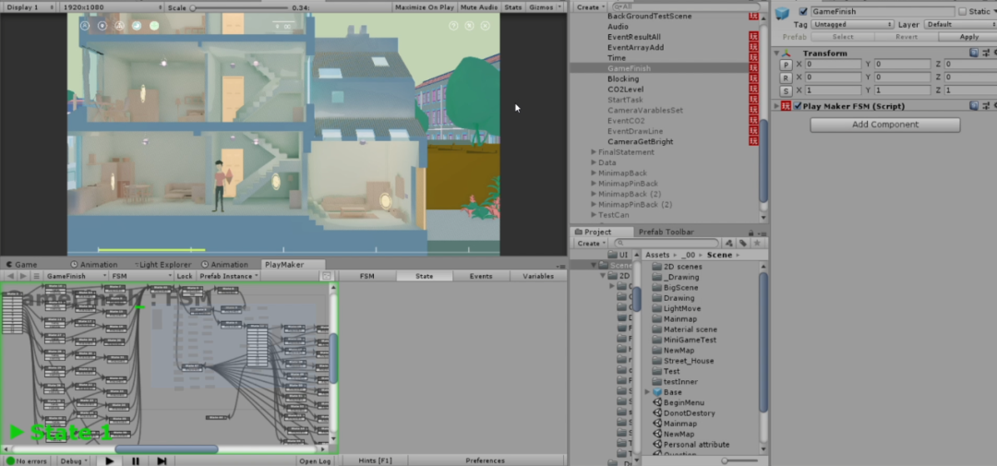This screenshot has height=466, width=997.
Task: Select the Variables tab in PlayMaker
Action: (x=538, y=276)
